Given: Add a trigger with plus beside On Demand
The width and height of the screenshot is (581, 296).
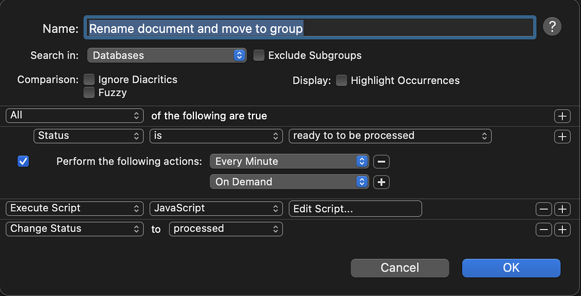Looking at the screenshot, I should pyautogui.click(x=381, y=182).
